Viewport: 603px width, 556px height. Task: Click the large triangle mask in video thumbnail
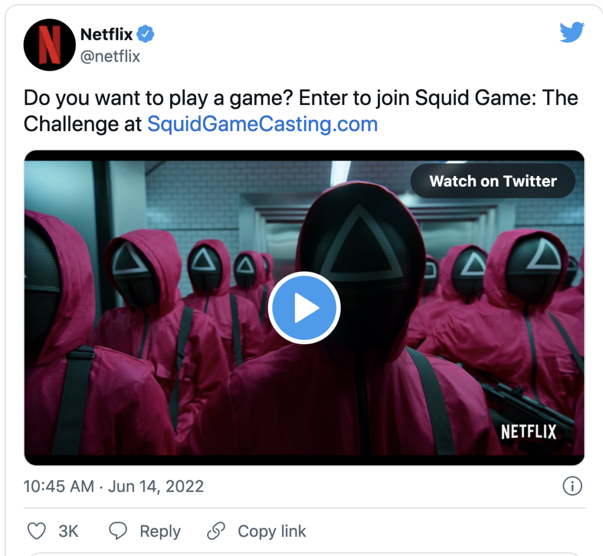360,241
